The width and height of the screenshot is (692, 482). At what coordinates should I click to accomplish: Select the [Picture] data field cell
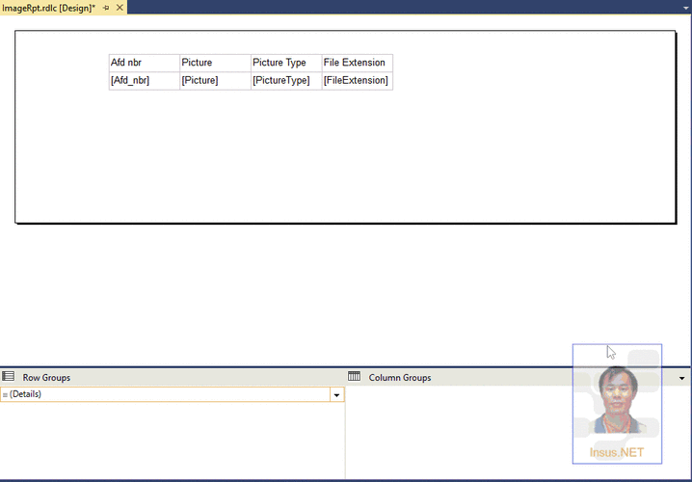point(214,80)
